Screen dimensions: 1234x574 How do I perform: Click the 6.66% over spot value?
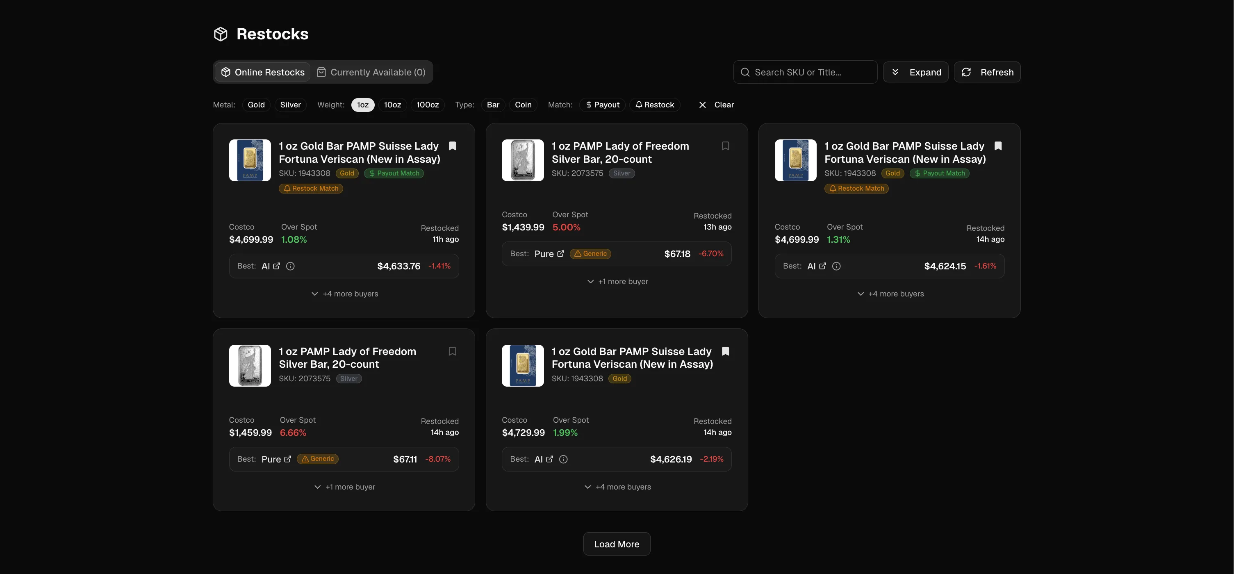(293, 433)
